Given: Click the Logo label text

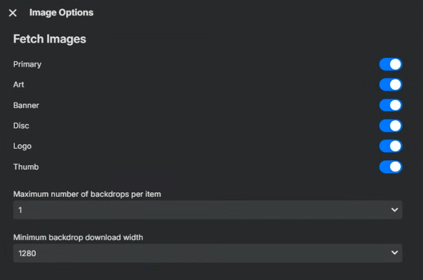Looking at the screenshot, I should coord(22,146).
